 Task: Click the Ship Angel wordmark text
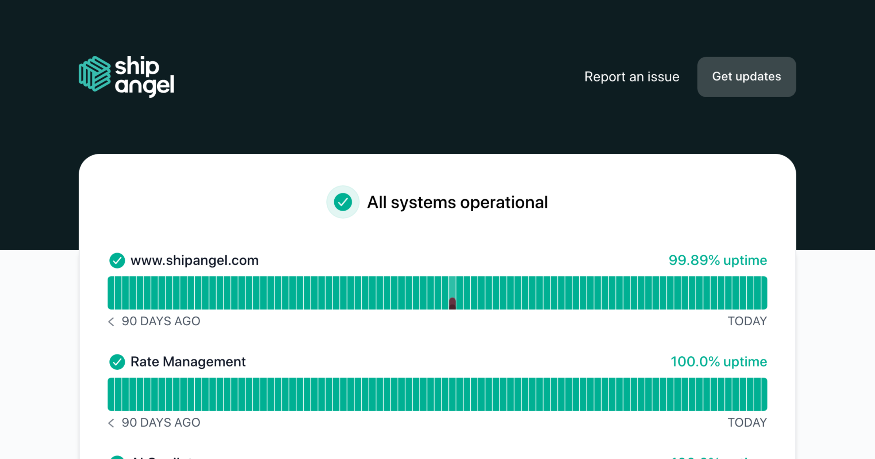click(144, 76)
